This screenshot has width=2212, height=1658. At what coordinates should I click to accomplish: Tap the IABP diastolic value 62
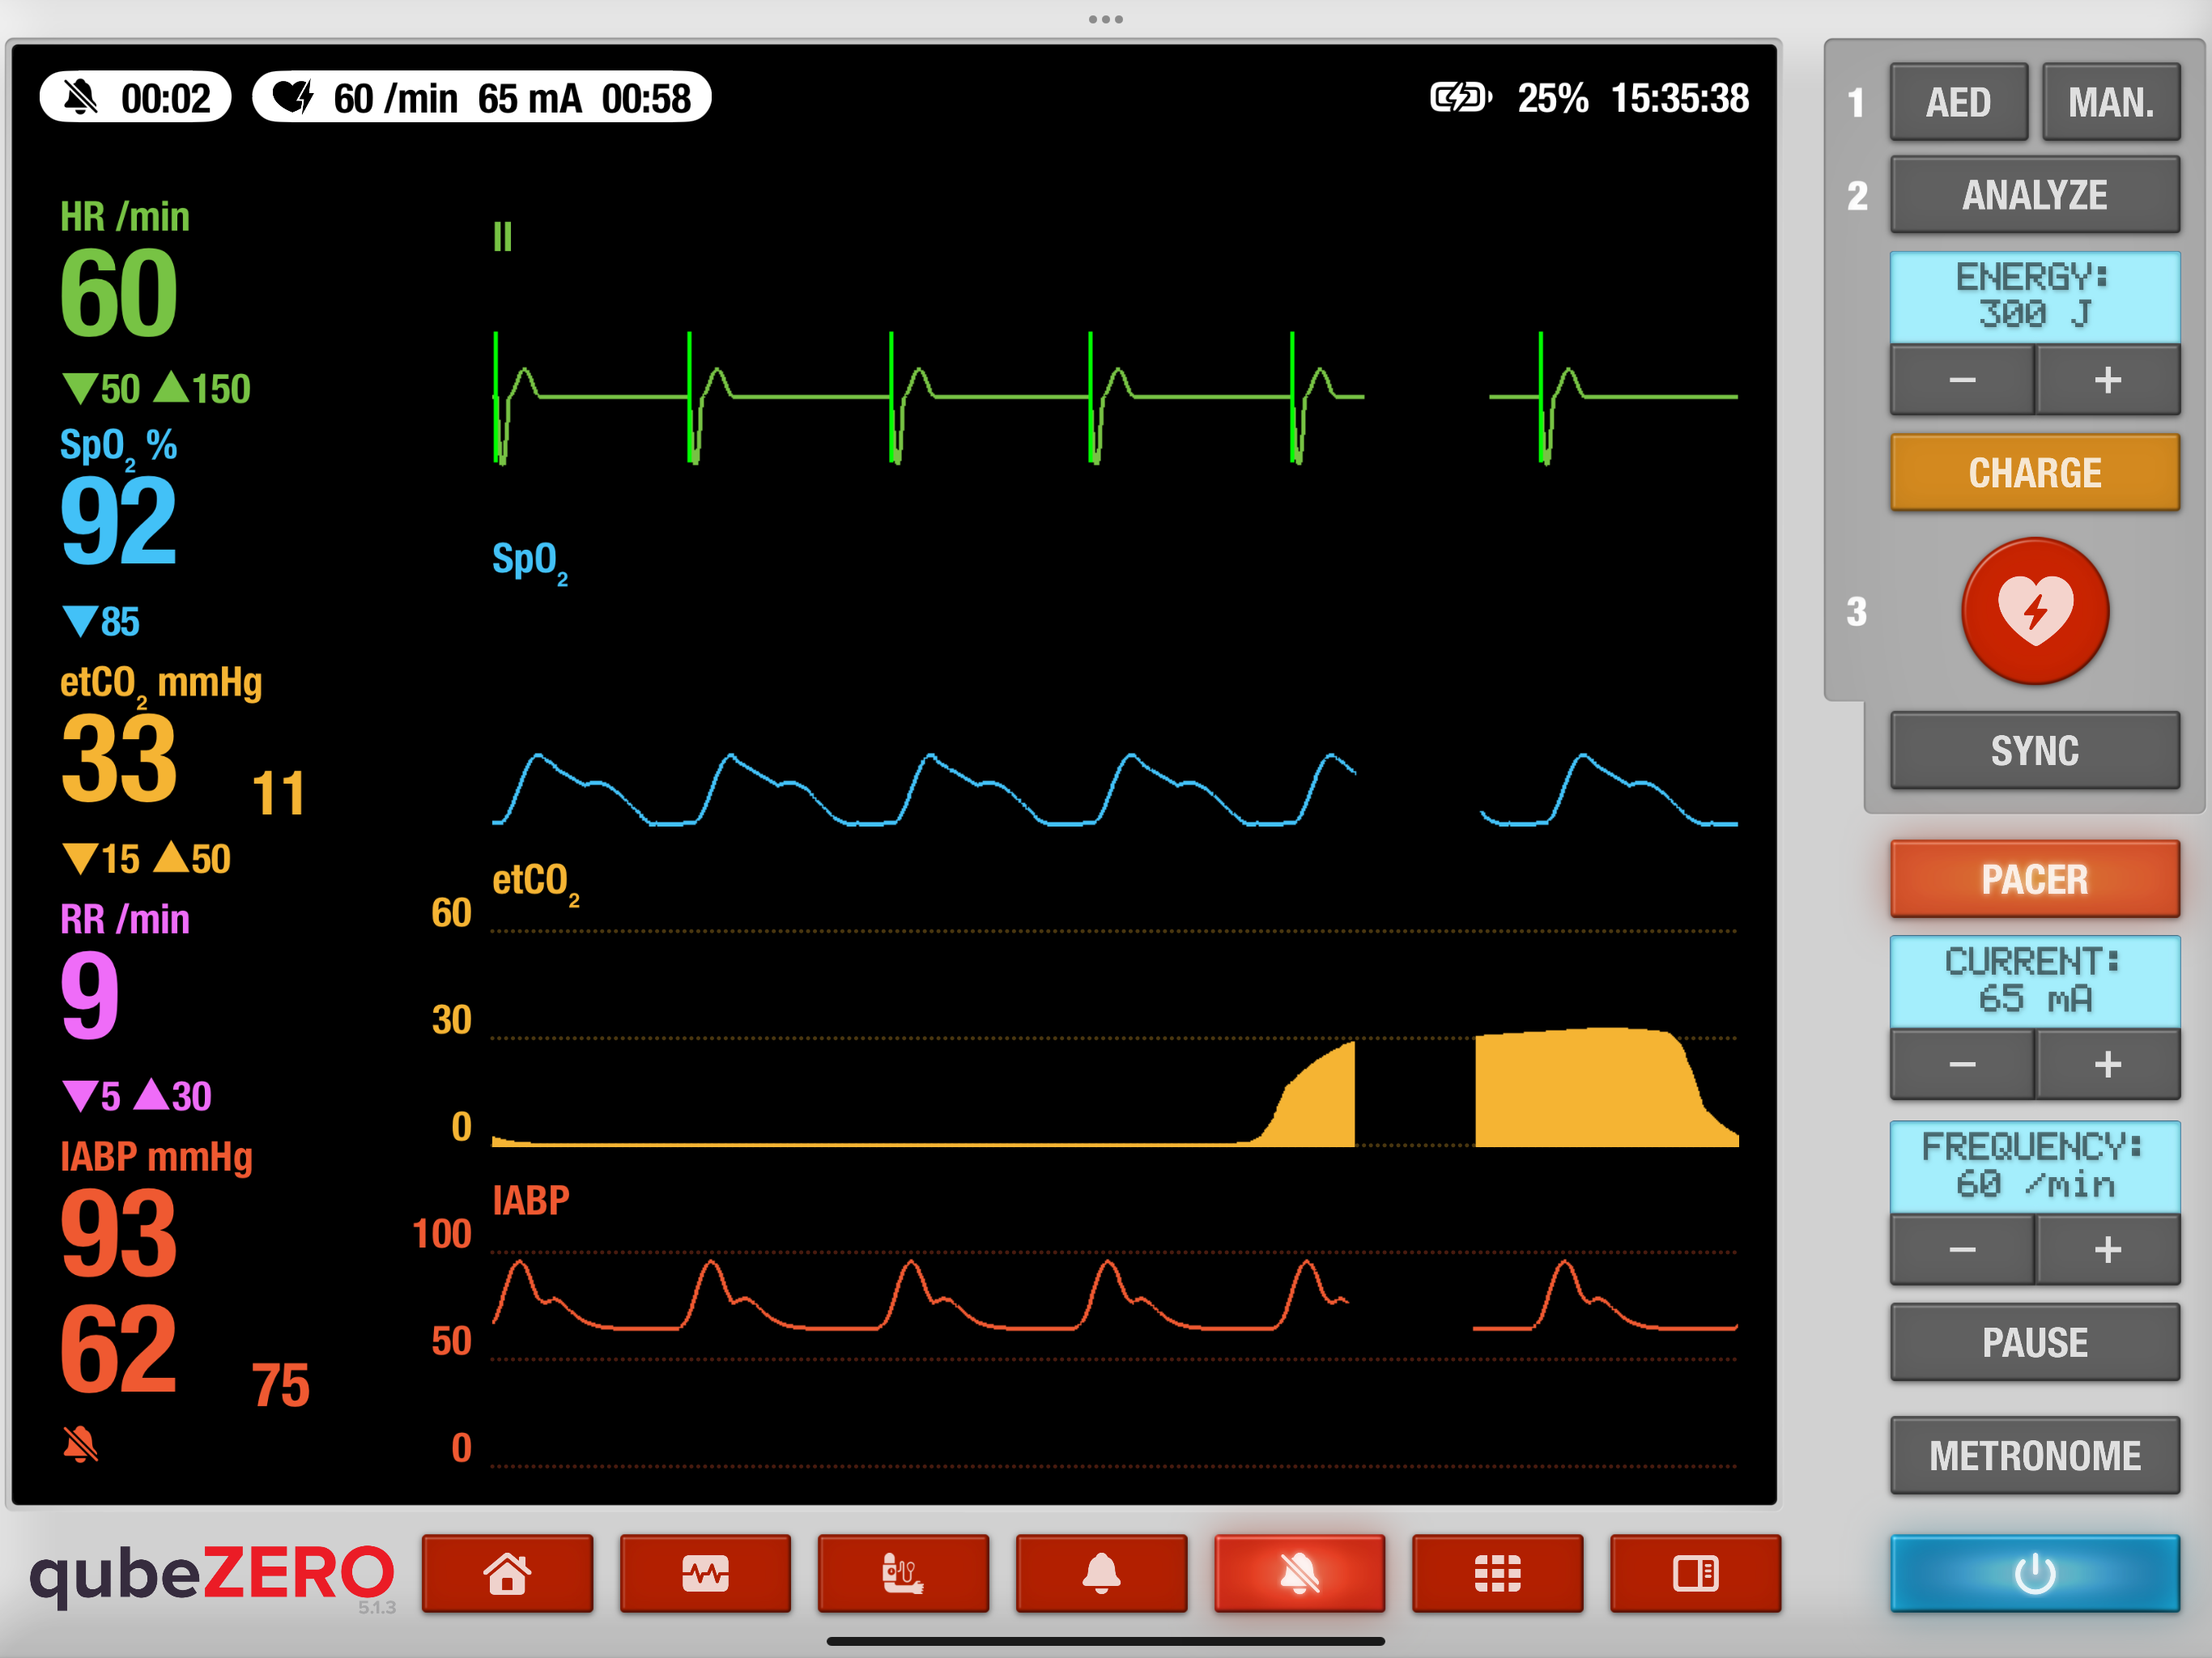(118, 1350)
